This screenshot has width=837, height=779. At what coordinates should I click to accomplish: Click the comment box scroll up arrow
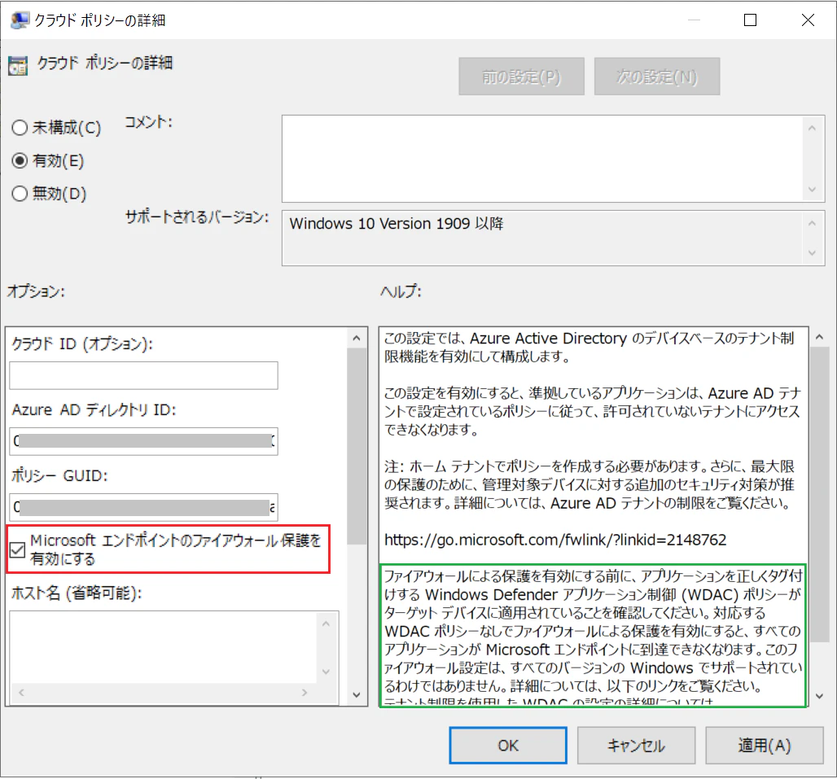812,128
